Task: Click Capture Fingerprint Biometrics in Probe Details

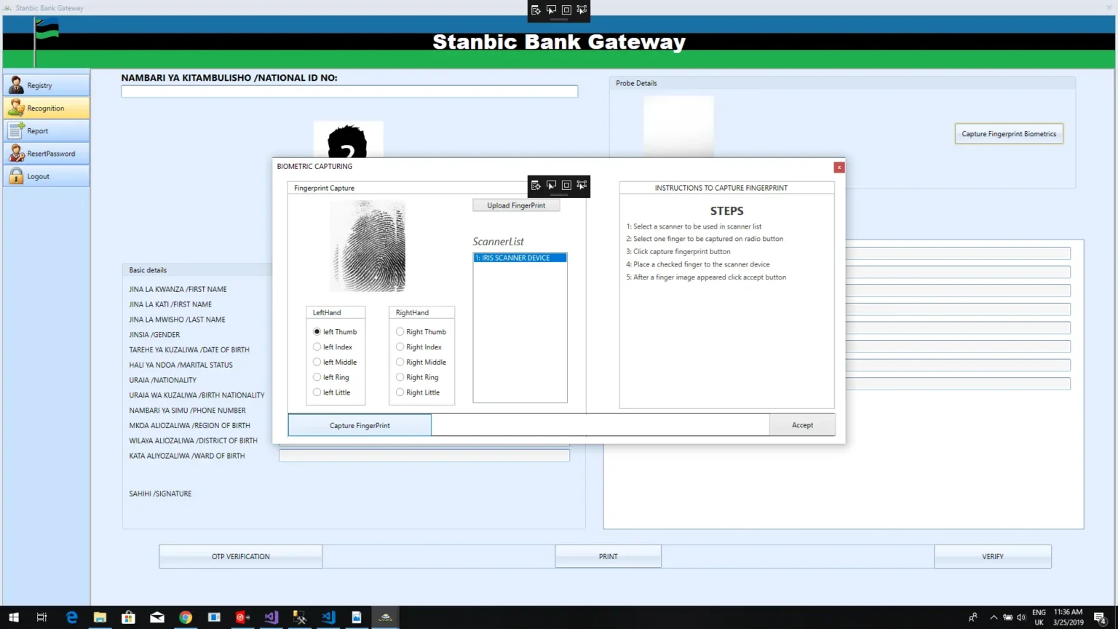Action: pyautogui.click(x=1009, y=134)
